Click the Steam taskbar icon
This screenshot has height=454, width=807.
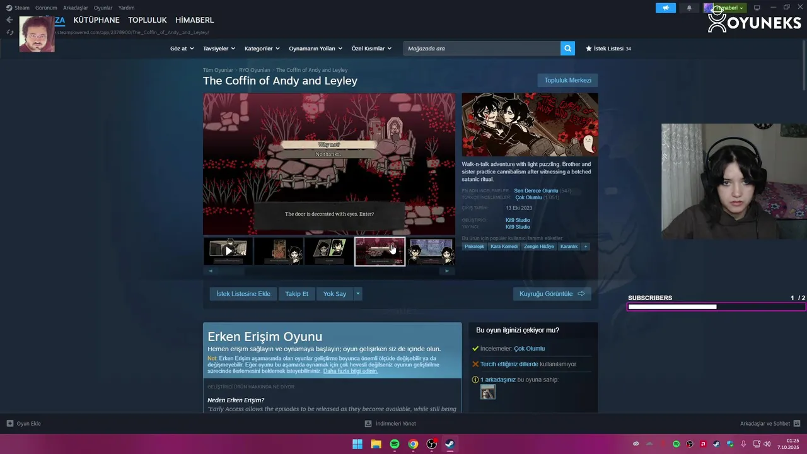pyautogui.click(x=450, y=444)
